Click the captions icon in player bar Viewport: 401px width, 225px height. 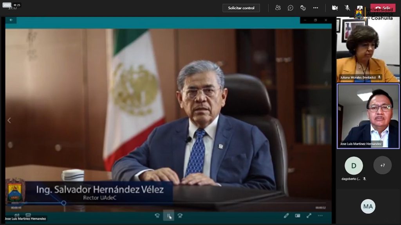(298, 215)
